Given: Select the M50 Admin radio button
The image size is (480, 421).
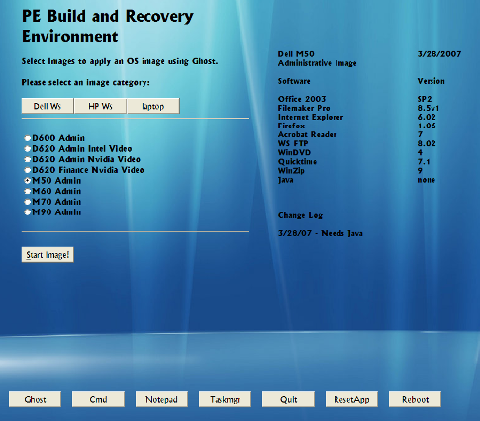Looking at the screenshot, I should pyautogui.click(x=28, y=181).
